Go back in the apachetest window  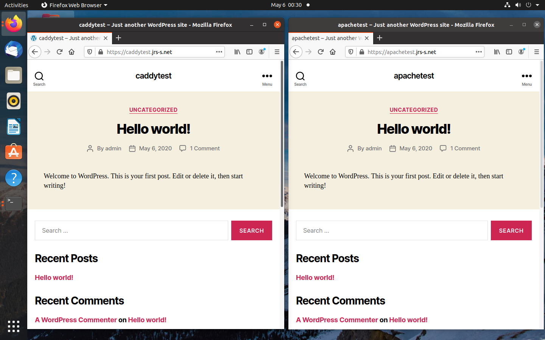(296, 52)
